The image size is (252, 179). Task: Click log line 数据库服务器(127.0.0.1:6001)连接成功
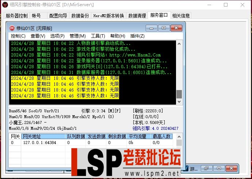pyautogui.click(x=91, y=72)
